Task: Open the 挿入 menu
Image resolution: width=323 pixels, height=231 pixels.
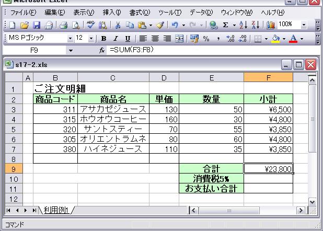Action: pyautogui.click(x=112, y=13)
